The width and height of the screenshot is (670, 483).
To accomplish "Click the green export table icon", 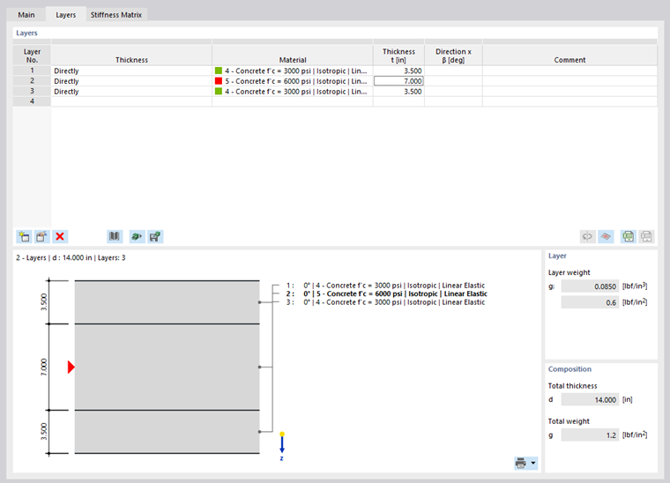I will coord(629,236).
